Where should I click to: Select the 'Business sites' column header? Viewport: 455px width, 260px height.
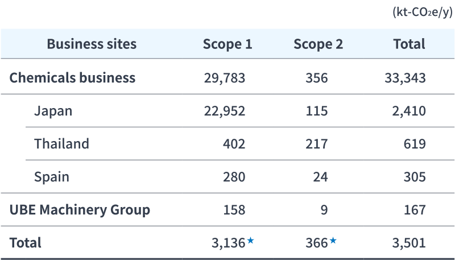(92, 44)
